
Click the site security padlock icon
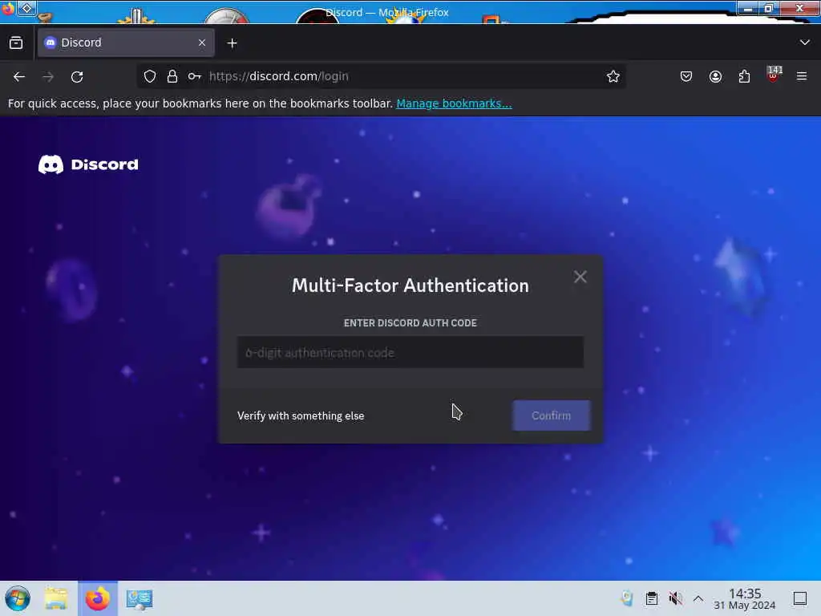point(172,76)
